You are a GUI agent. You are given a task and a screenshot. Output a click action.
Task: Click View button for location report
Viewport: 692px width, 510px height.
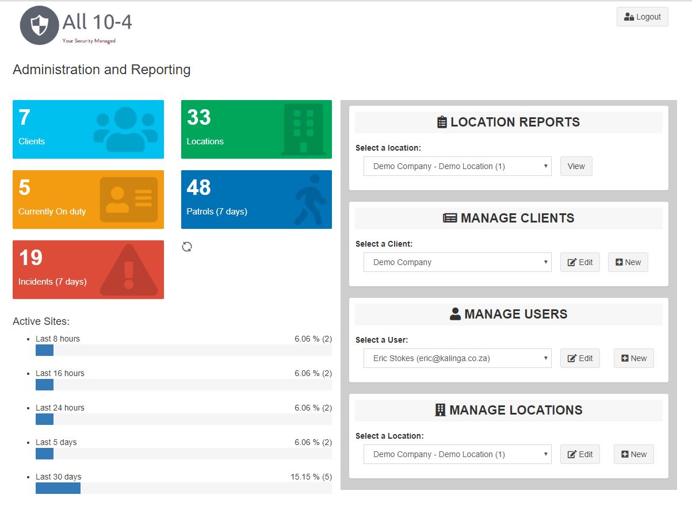(576, 166)
